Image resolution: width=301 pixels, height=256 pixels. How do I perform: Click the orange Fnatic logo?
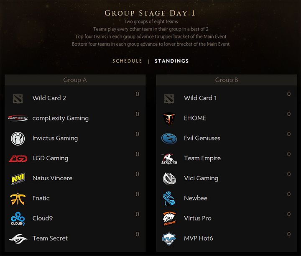pos(18,199)
